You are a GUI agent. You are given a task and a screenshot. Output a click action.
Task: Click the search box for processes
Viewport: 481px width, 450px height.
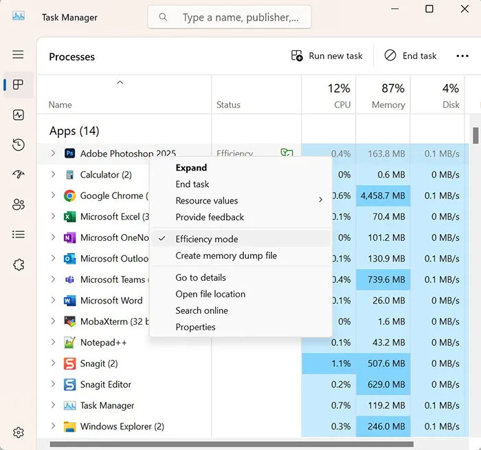(x=230, y=18)
